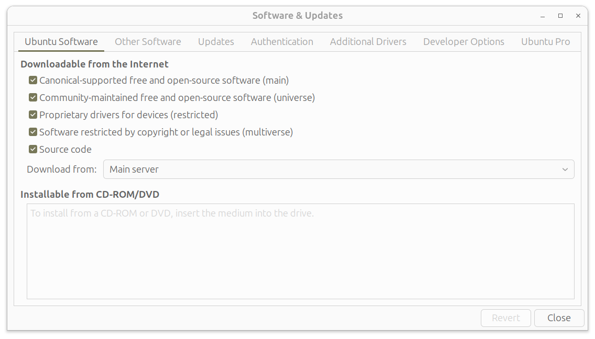Viewport: 595px width, 339px height.
Task: Open the Developer Options tab
Action: pyautogui.click(x=464, y=42)
